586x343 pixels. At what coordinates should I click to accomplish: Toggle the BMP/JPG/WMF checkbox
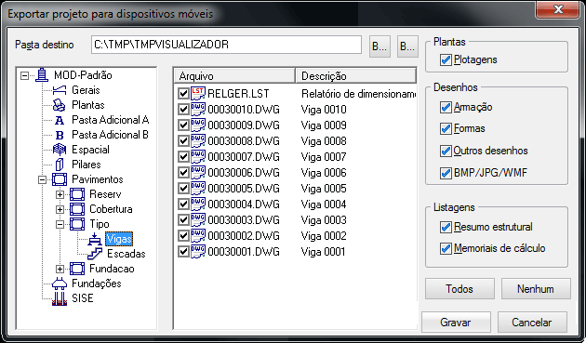pyautogui.click(x=446, y=174)
